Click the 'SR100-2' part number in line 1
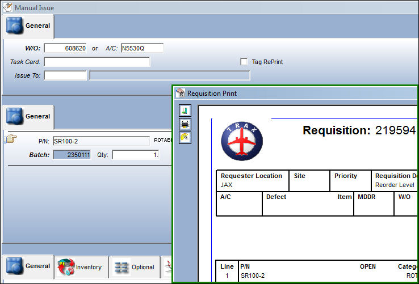 pyautogui.click(x=253, y=275)
